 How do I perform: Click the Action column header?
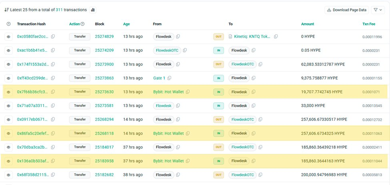point(74,24)
